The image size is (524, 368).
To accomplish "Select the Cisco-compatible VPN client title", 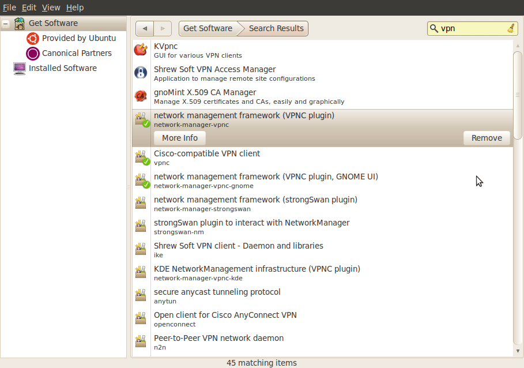I will pyautogui.click(x=207, y=154).
